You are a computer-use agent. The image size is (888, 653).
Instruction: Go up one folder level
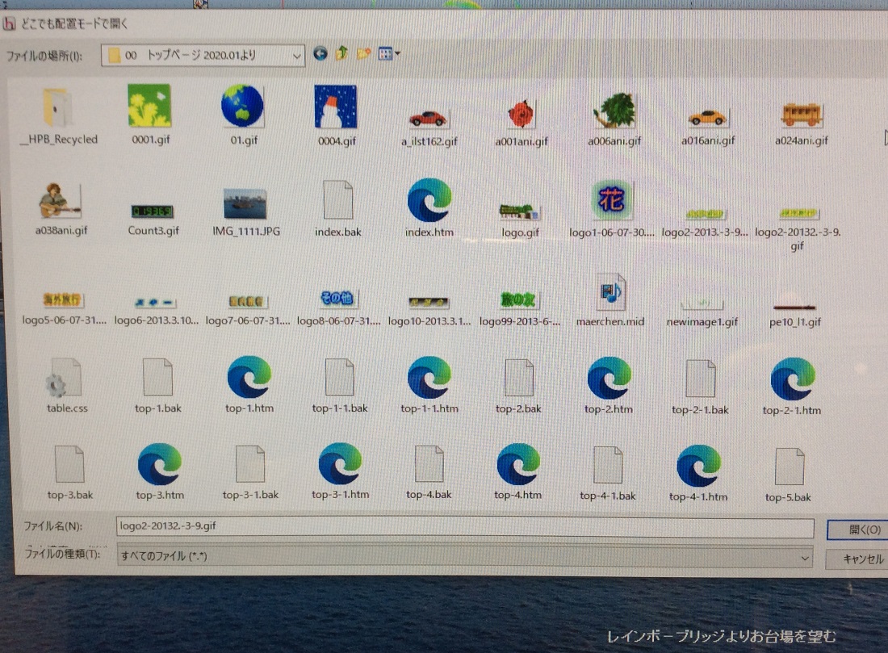tap(341, 54)
